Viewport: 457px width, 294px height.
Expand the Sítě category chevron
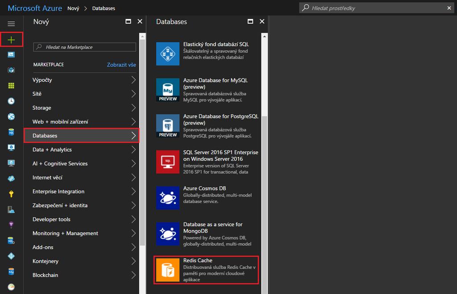tap(133, 94)
